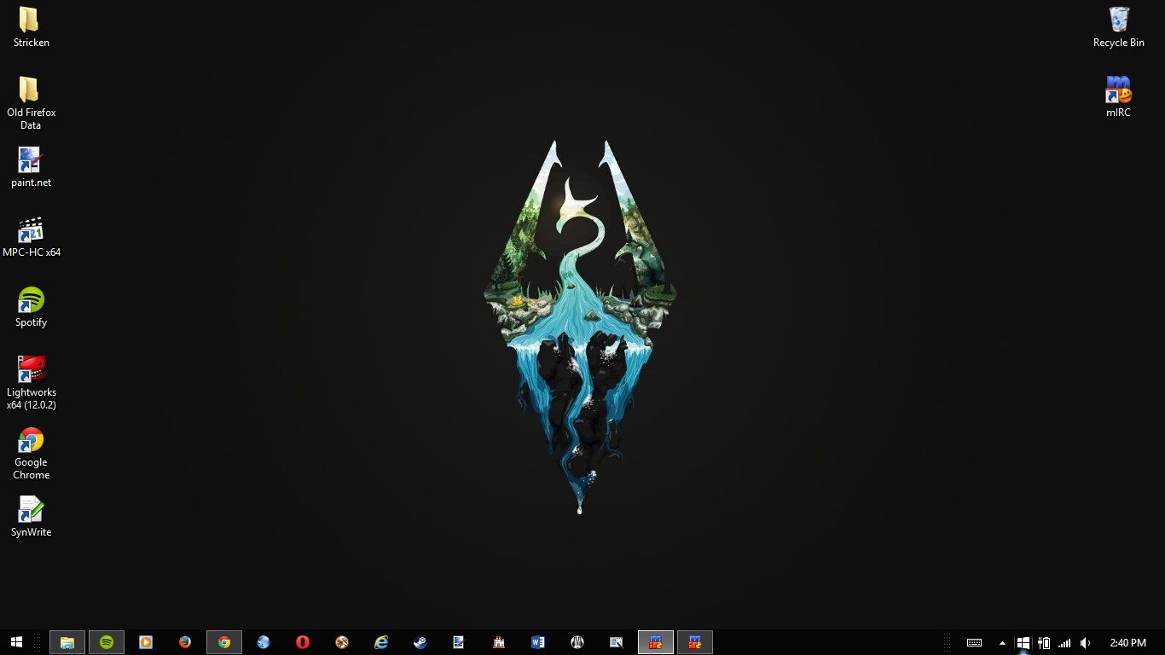Screen dimensions: 1165x655
Task: Open the volume speaker tray icon
Action: click(x=1085, y=643)
